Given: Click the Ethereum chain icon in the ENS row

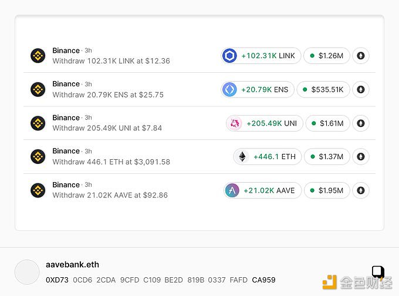Looking at the screenshot, I should click(x=361, y=89).
